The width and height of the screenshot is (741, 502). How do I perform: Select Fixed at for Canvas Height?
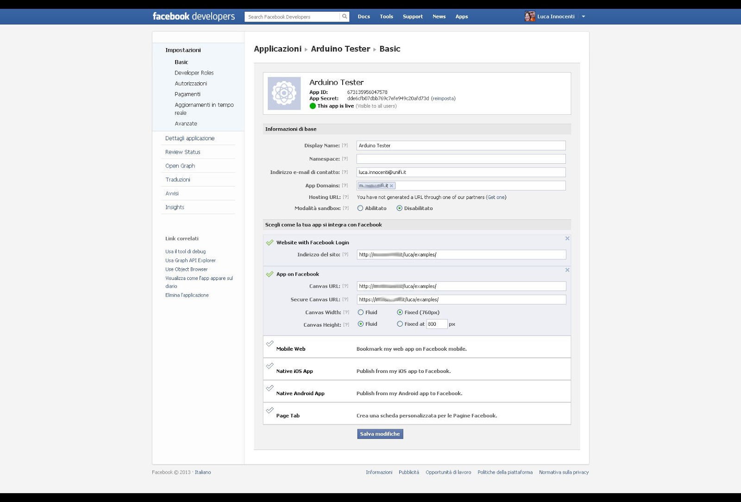coord(400,324)
